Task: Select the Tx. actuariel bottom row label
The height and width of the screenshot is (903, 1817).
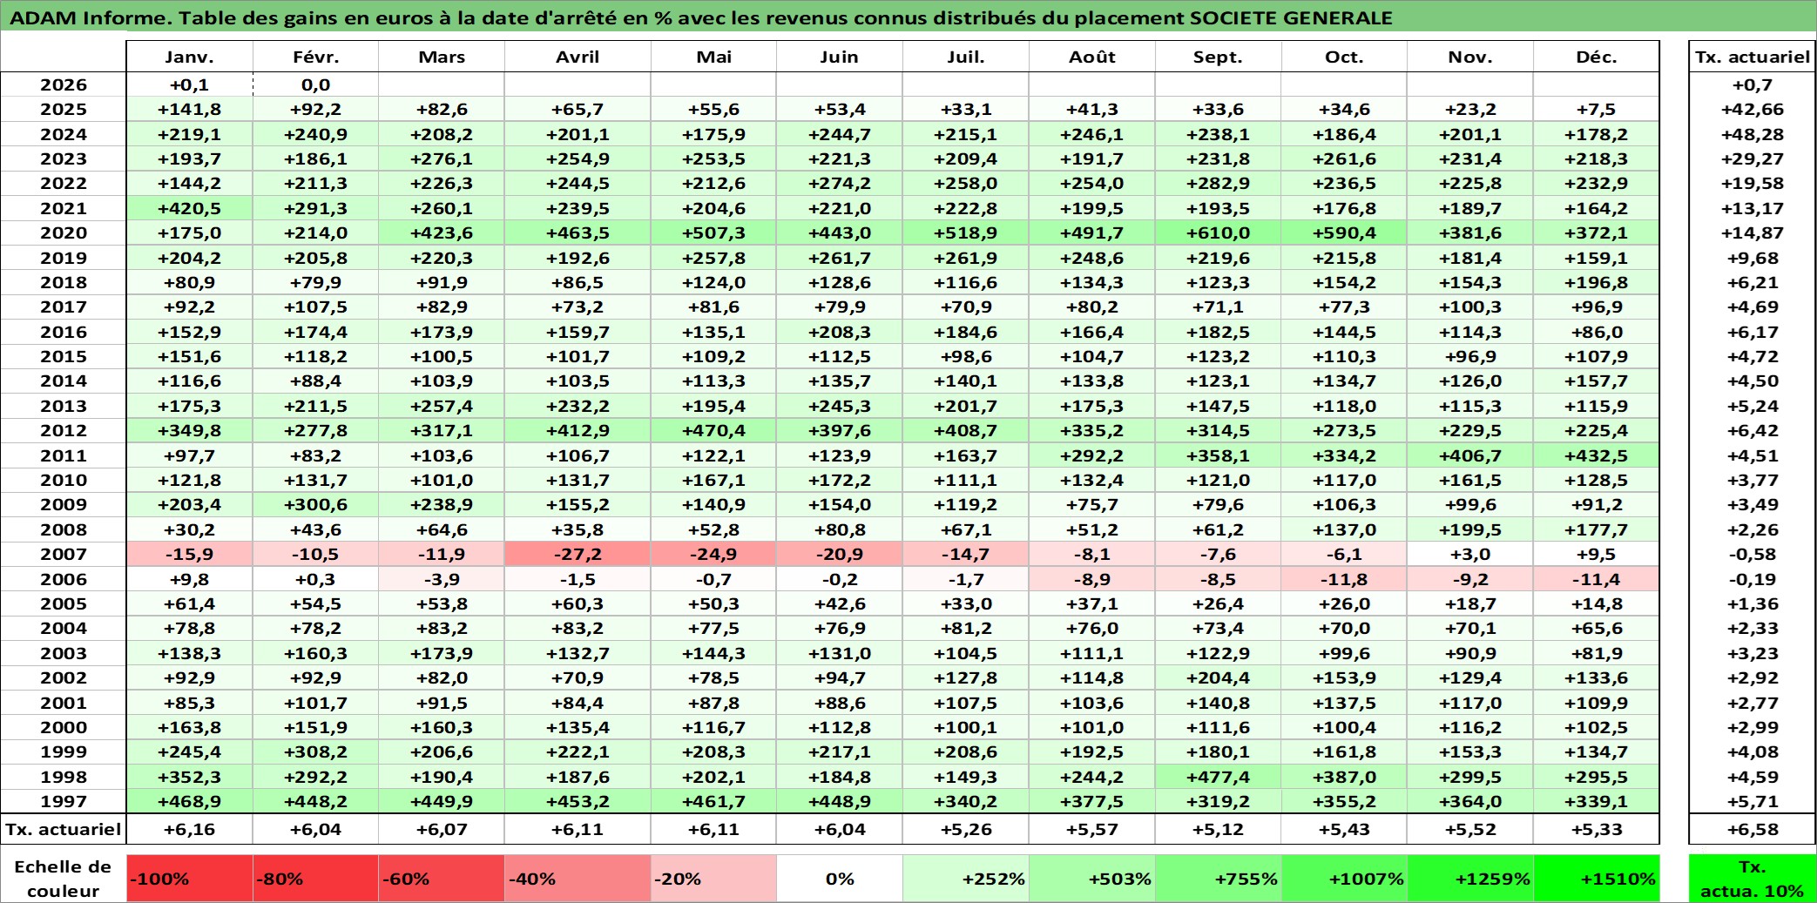Action: 64,829
